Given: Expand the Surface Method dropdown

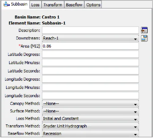Looking at the screenshot, I should point(90,111).
